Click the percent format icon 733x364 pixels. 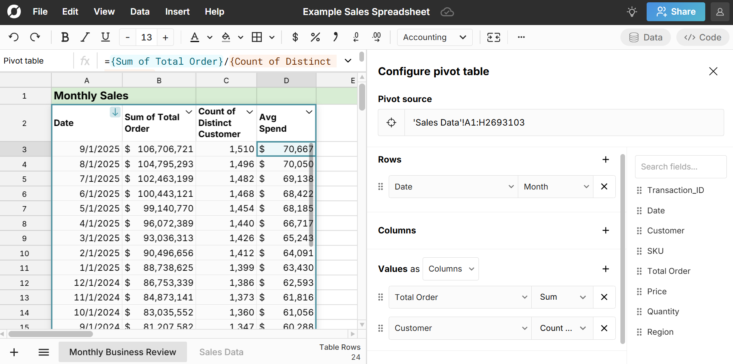(x=315, y=37)
